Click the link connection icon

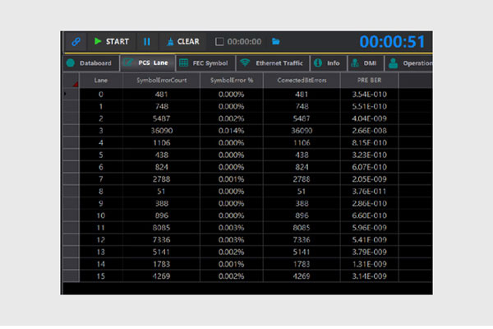[x=76, y=42]
